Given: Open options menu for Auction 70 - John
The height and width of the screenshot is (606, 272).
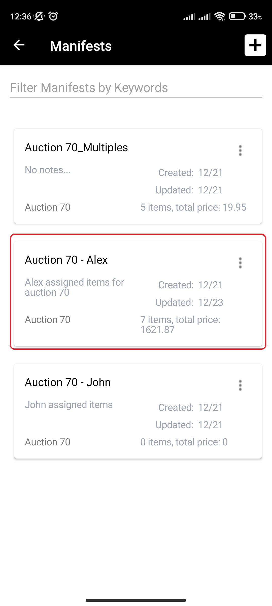Looking at the screenshot, I should (x=240, y=385).
